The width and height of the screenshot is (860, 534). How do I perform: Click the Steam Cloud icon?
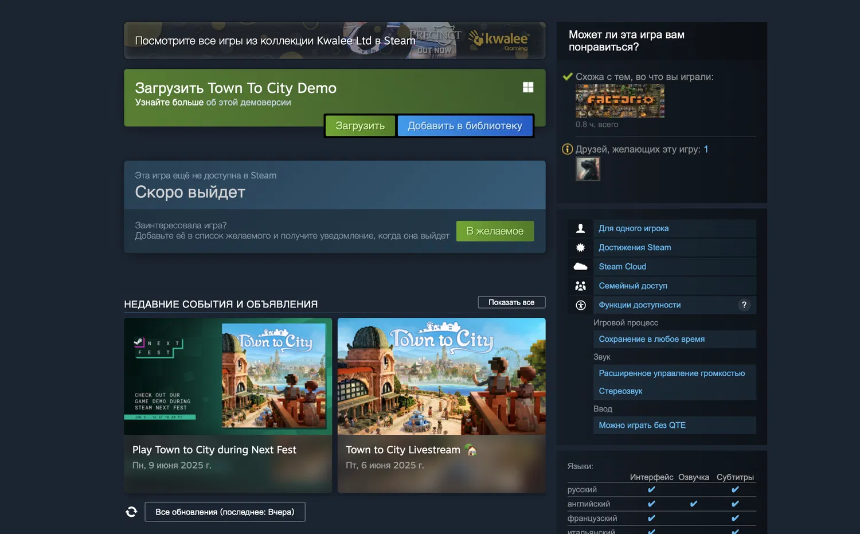tap(580, 266)
